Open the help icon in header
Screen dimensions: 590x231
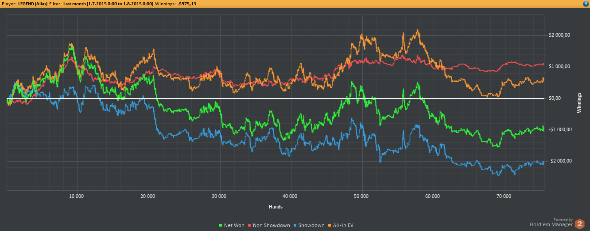pos(586,4)
